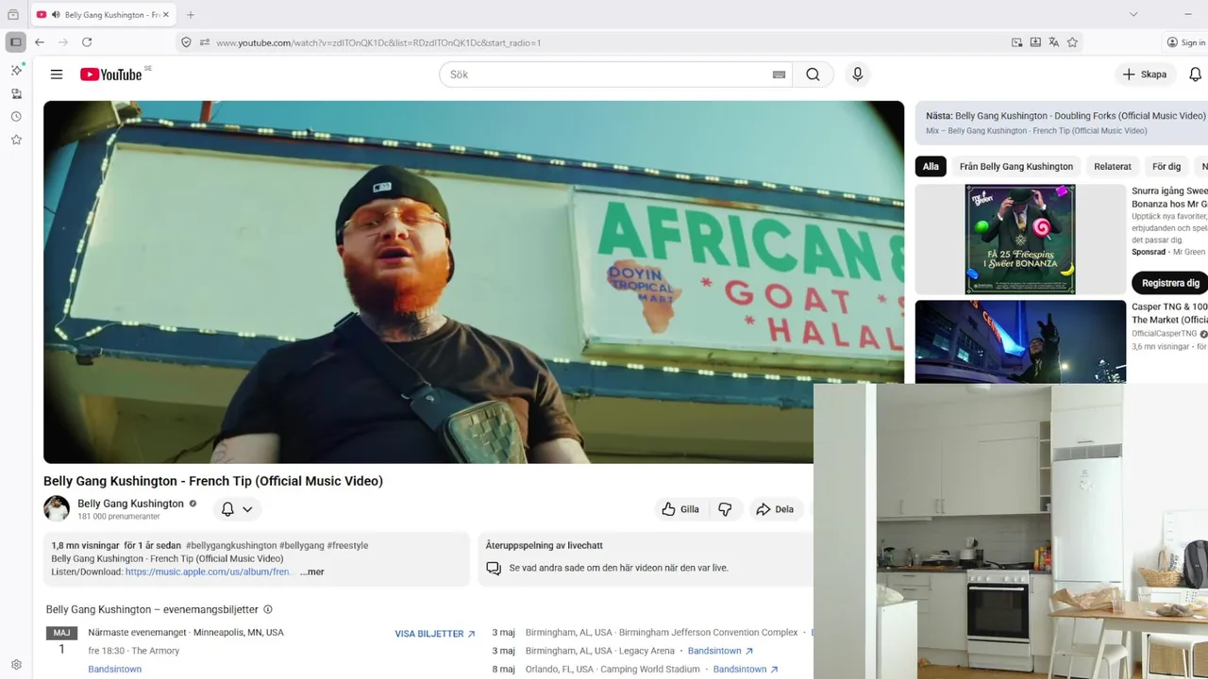The height and width of the screenshot is (679, 1208).
Task: Click the picture-in-picture icon in address bar
Action: [x=1016, y=42]
